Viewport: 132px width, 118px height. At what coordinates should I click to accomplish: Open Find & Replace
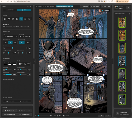(25, 115)
